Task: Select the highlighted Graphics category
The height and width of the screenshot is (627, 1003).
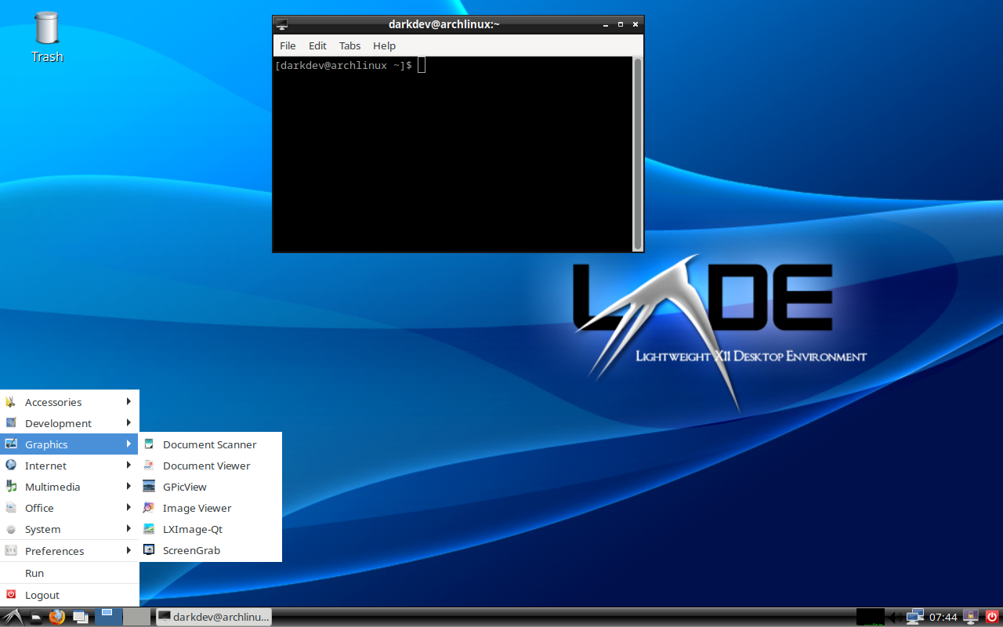Action: tap(70, 444)
